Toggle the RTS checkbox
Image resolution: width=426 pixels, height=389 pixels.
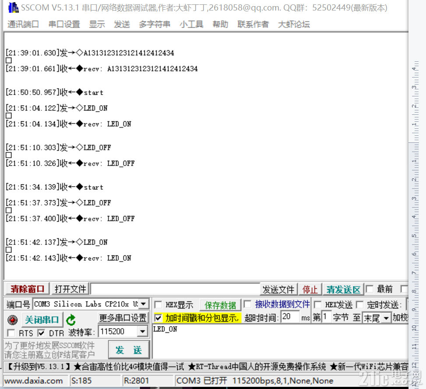[x=11, y=333]
